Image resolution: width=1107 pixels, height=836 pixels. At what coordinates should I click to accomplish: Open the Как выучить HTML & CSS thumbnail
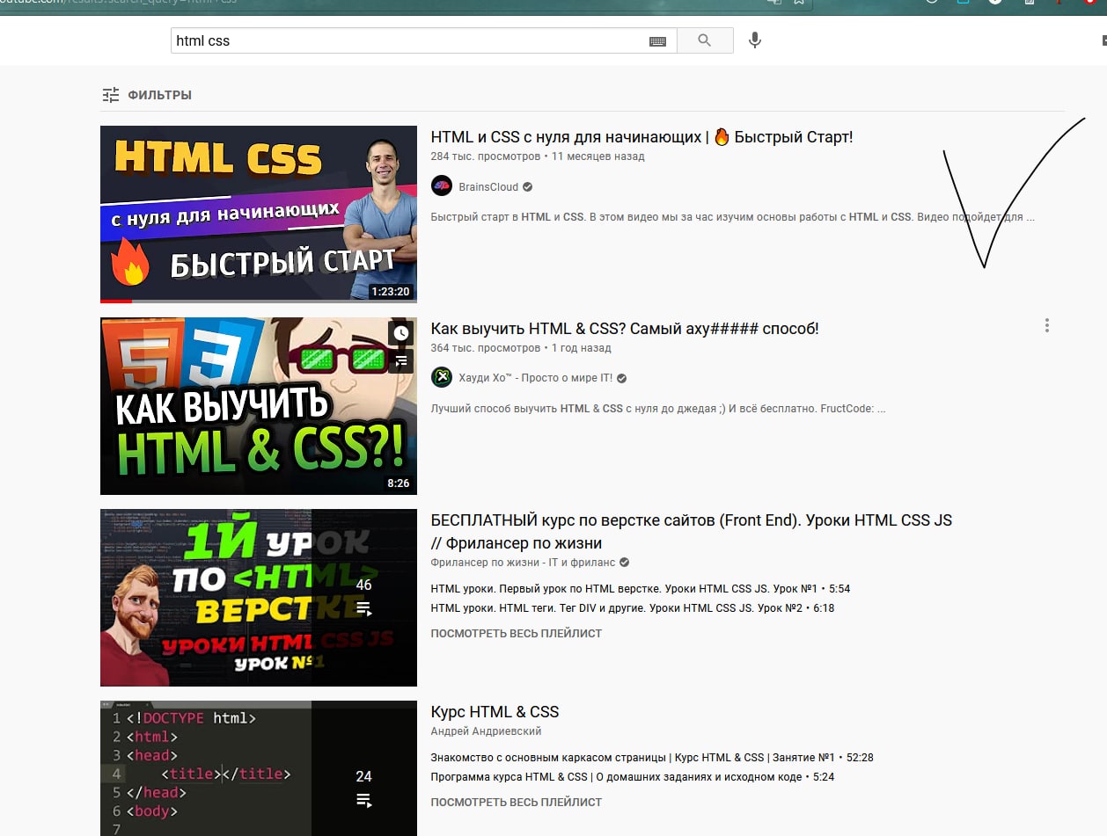coord(259,405)
